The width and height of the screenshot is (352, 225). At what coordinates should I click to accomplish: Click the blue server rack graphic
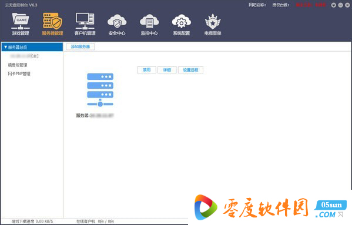pos(100,90)
